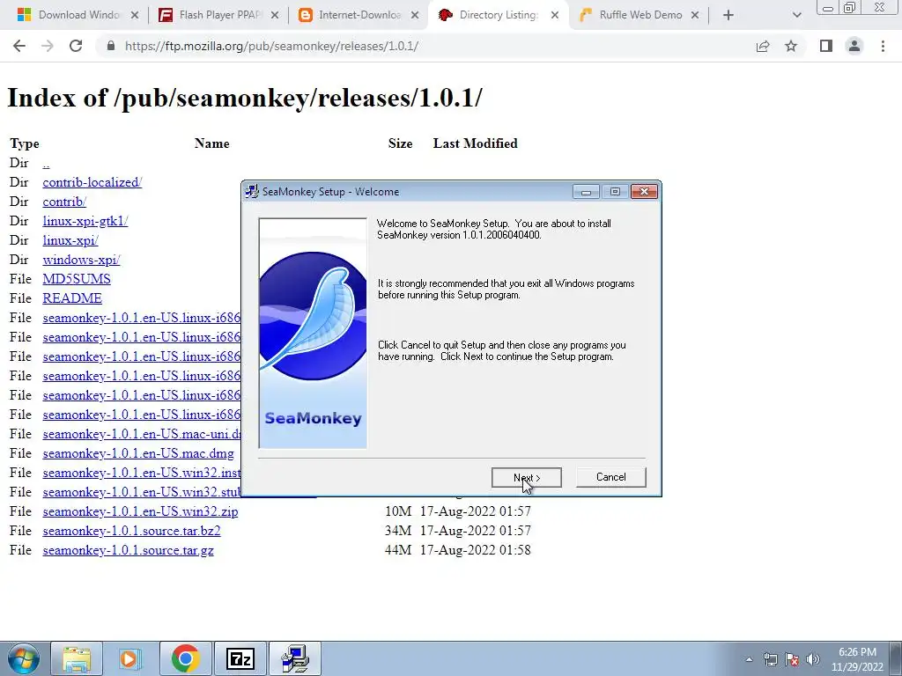
Task: Minimize the SeaMonkey Setup dialog
Action: [586, 191]
